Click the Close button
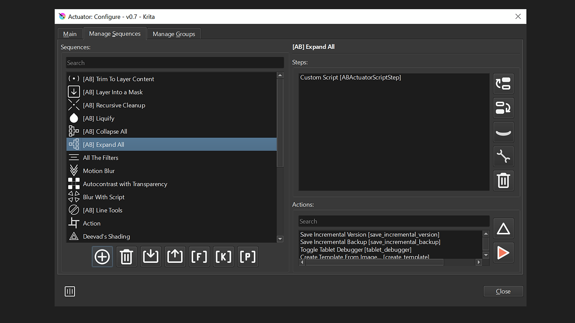The image size is (575, 323). click(x=503, y=292)
